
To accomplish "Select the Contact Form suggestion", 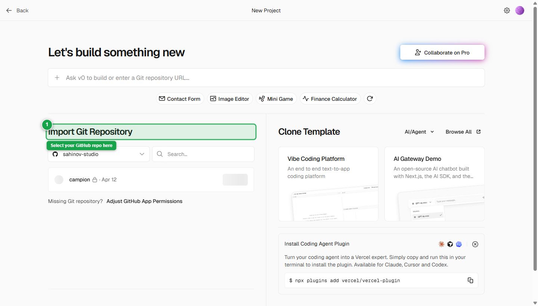I will 180,99.
